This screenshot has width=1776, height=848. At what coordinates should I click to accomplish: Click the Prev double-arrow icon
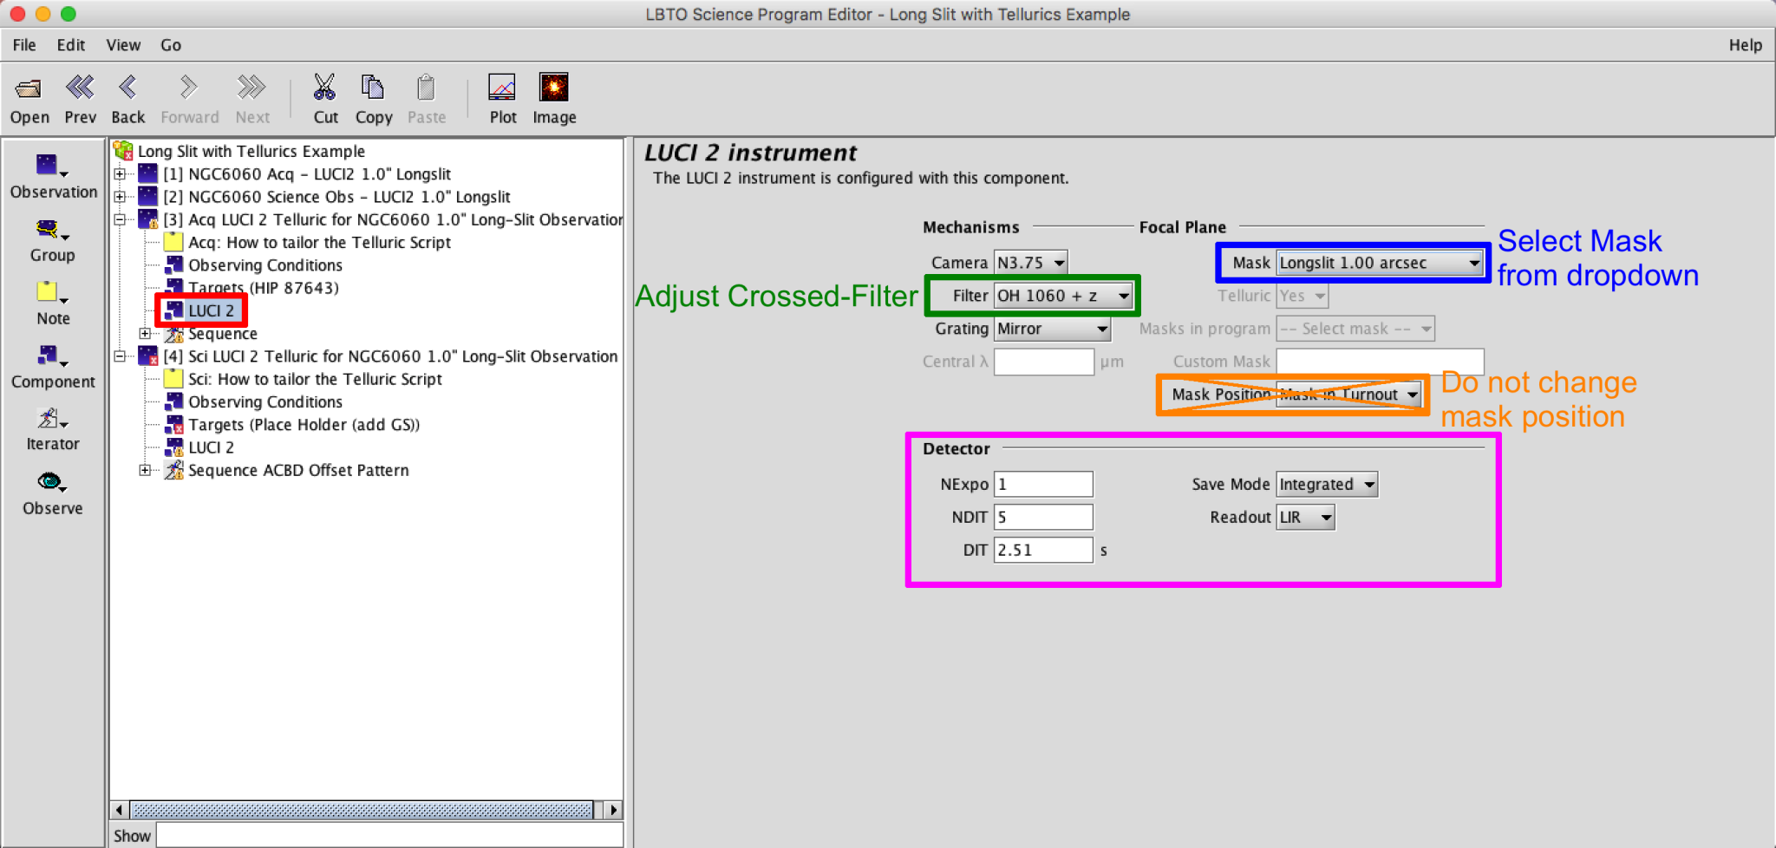80,88
